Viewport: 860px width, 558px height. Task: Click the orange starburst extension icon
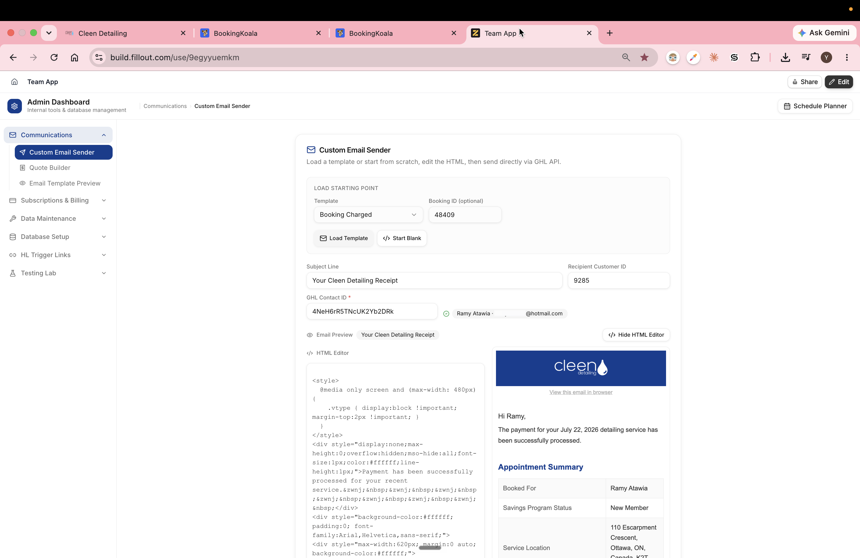tap(714, 57)
